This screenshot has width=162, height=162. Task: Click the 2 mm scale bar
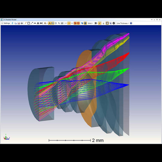pos(76,140)
